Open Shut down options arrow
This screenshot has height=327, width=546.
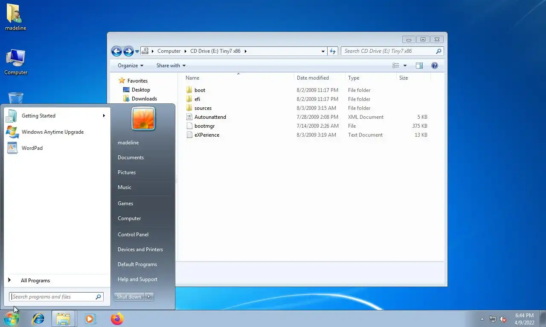[149, 297]
